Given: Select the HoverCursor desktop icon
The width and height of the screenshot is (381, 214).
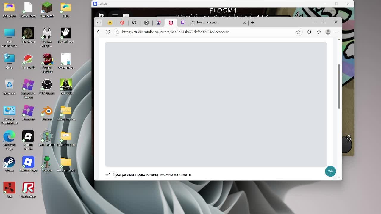Looking at the screenshot, I should point(66,36).
